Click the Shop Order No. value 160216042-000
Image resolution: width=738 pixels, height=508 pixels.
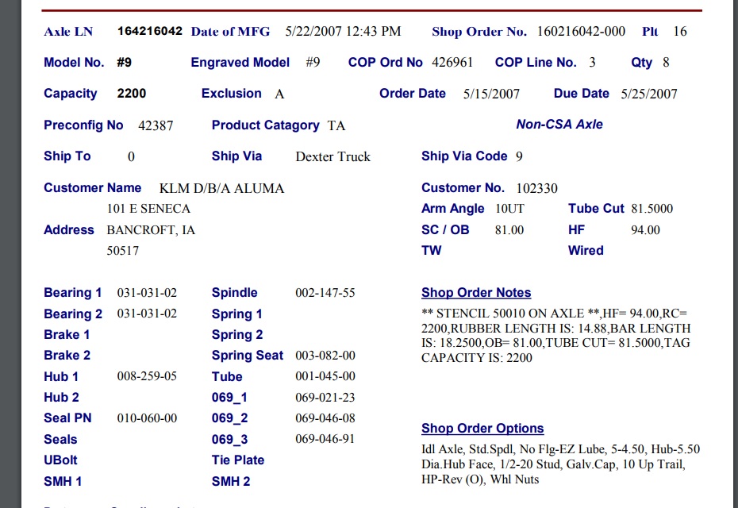point(581,32)
